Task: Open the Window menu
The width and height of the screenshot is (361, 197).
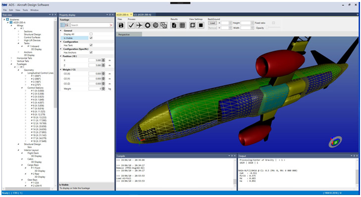Action: click(34, 10)
